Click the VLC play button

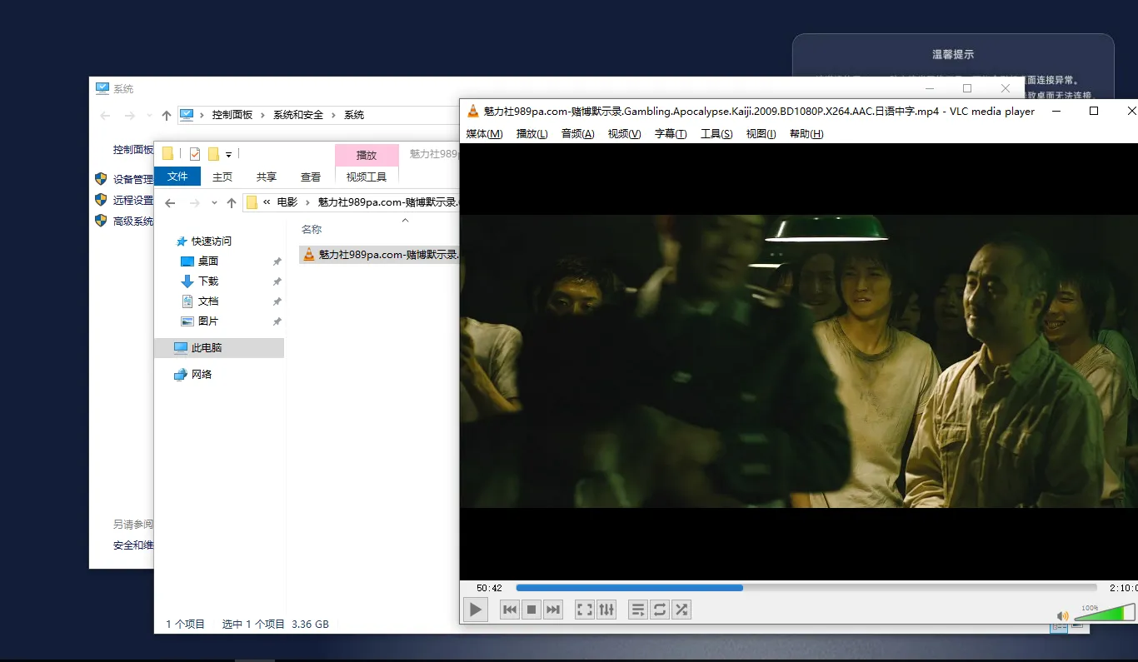click(475, 610)
